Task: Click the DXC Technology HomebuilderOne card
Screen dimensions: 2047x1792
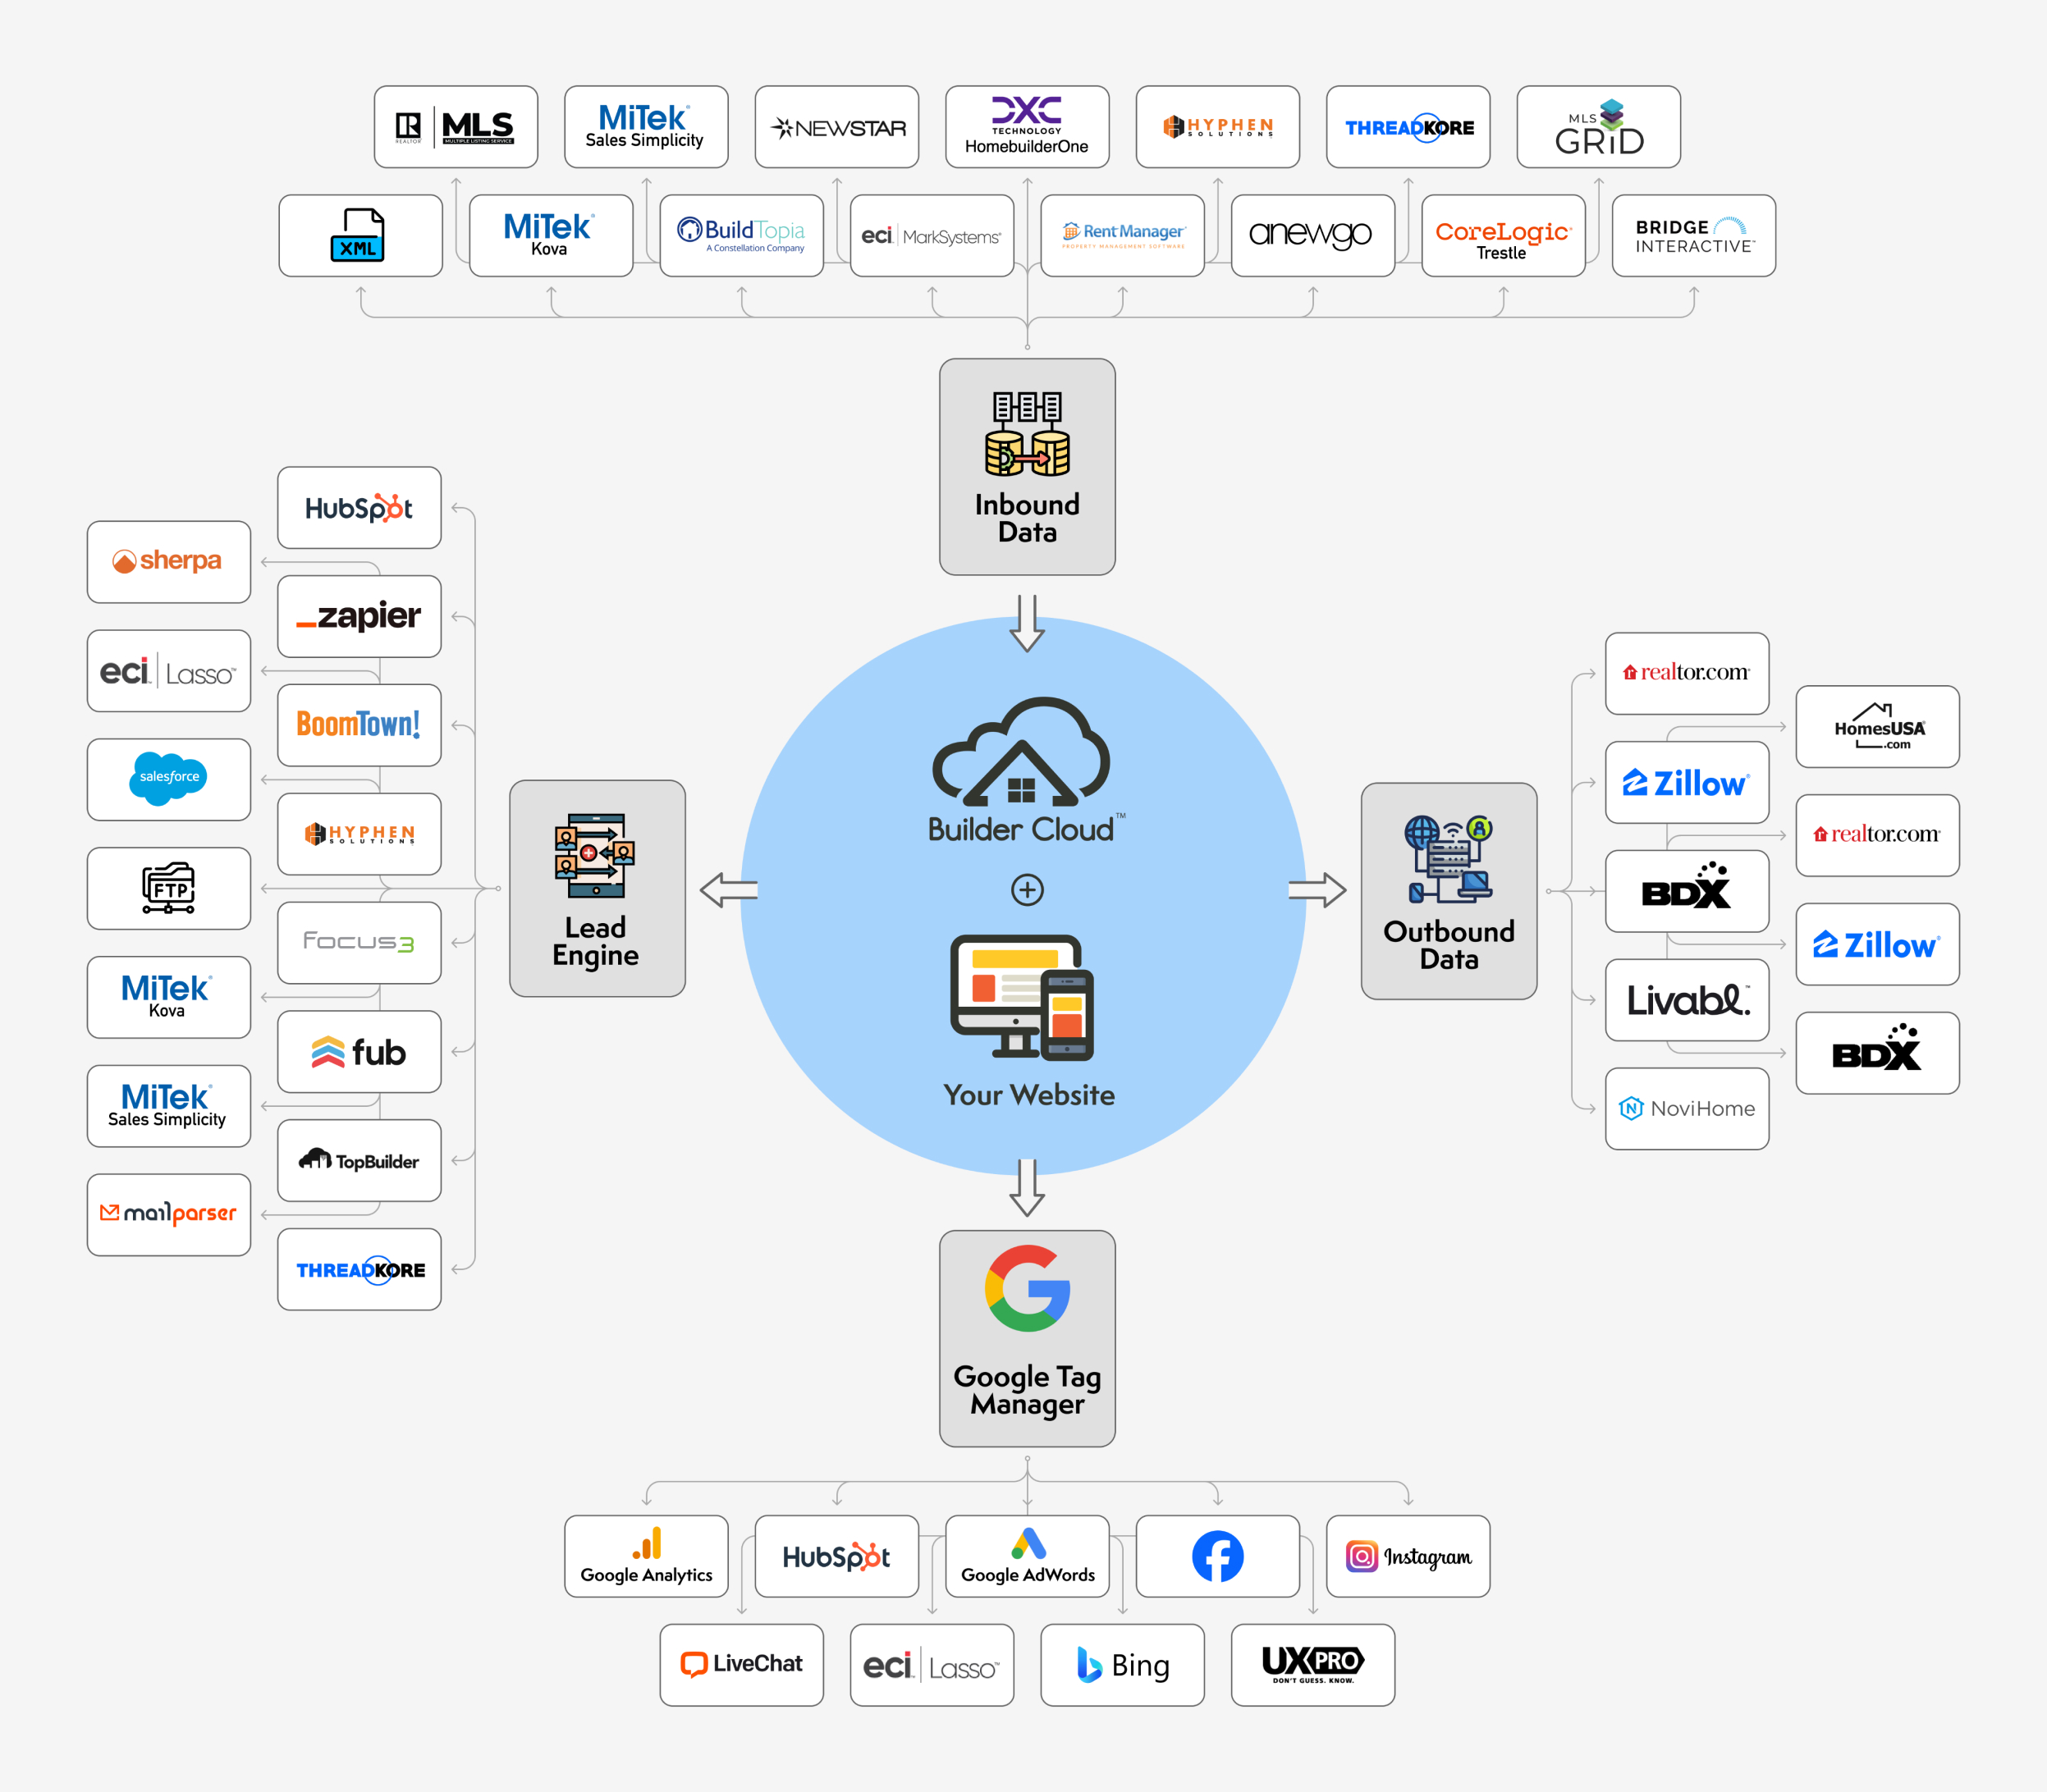Action: [1028, 127]
